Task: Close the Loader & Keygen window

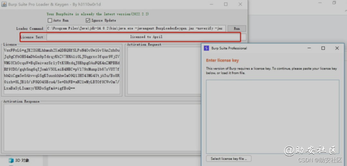Action: pos(240,4)
